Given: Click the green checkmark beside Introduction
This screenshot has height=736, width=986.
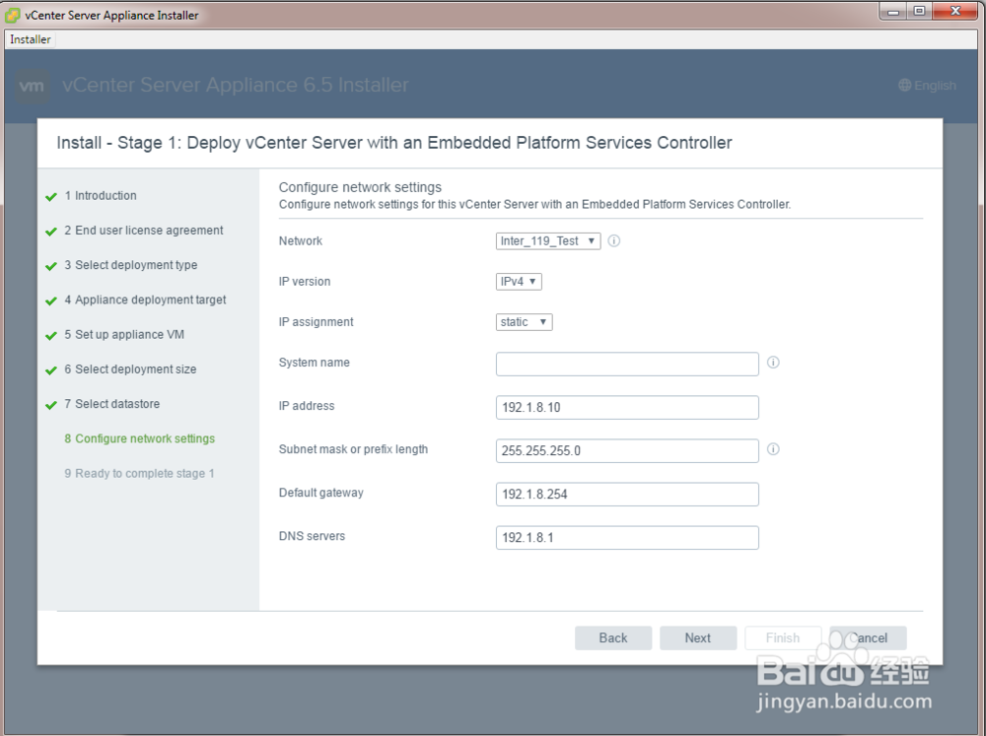Looking at the screenshot, I should coord(51,197).
